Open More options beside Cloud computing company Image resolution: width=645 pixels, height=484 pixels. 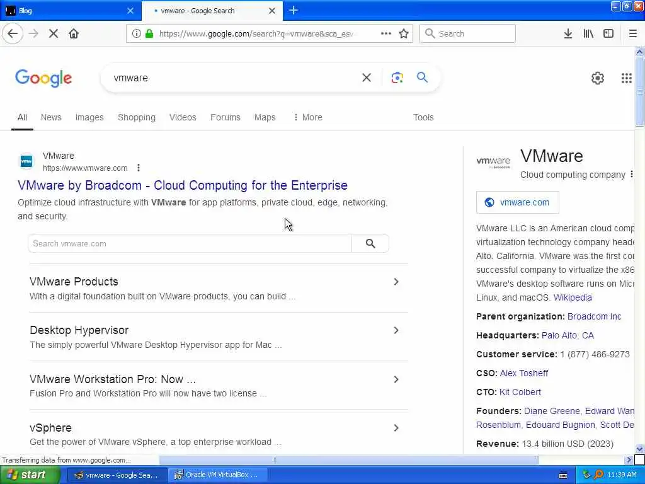coord(631,175)
